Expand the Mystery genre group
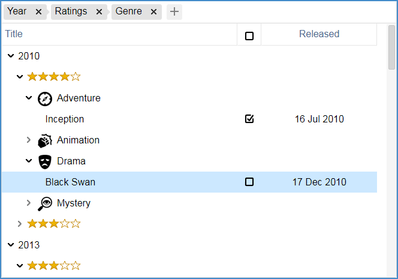 tap(28, 203)
